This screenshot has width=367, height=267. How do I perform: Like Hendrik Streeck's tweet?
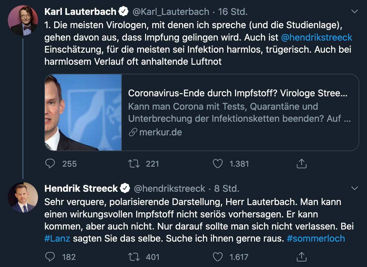[x=218, y=256]
